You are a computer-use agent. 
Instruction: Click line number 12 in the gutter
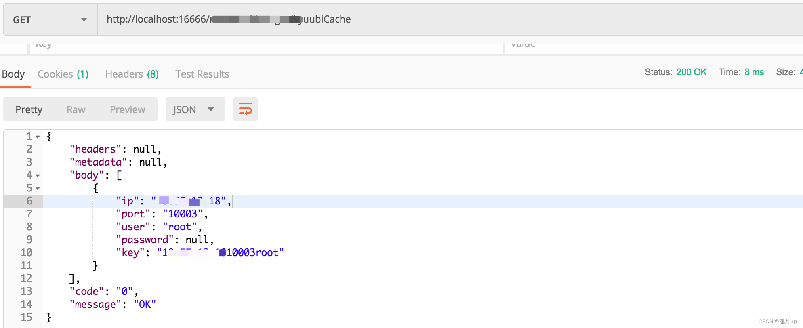pos(27,279)
